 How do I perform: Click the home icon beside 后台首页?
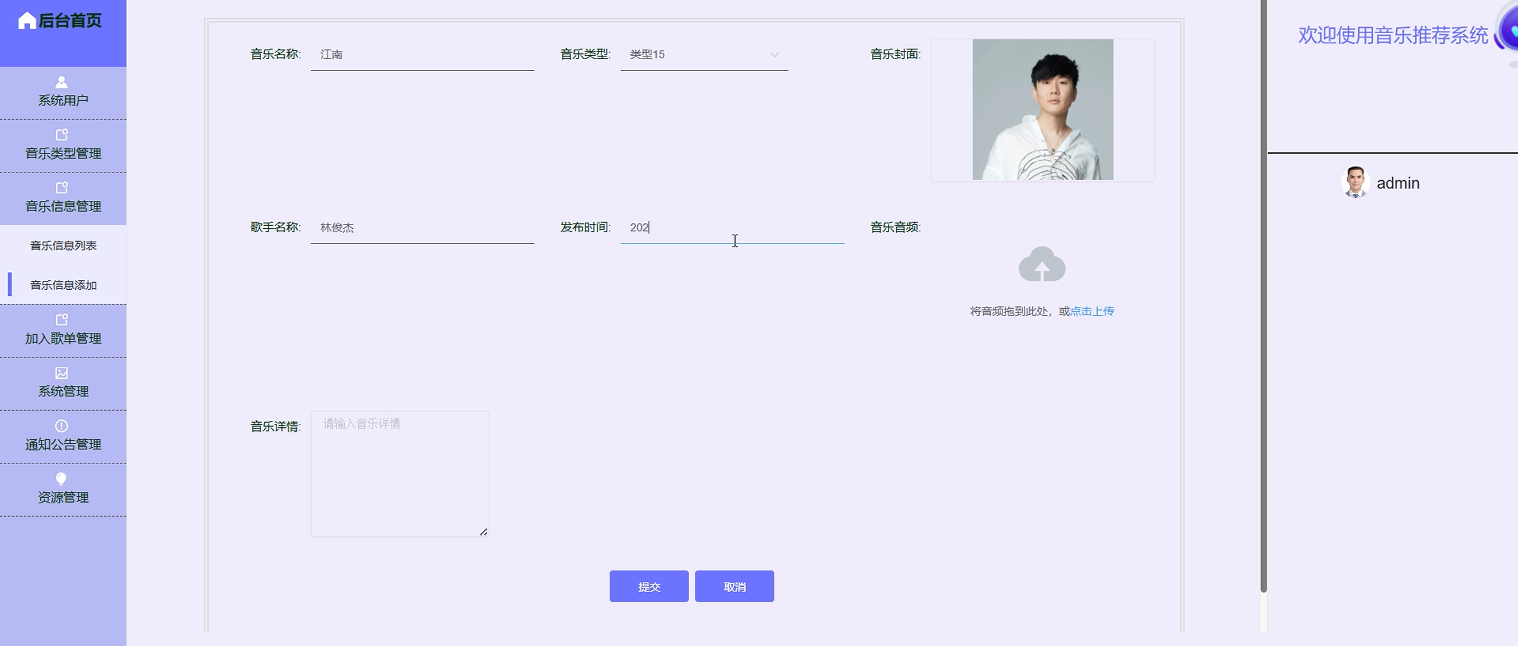click(x=27, y=21)
